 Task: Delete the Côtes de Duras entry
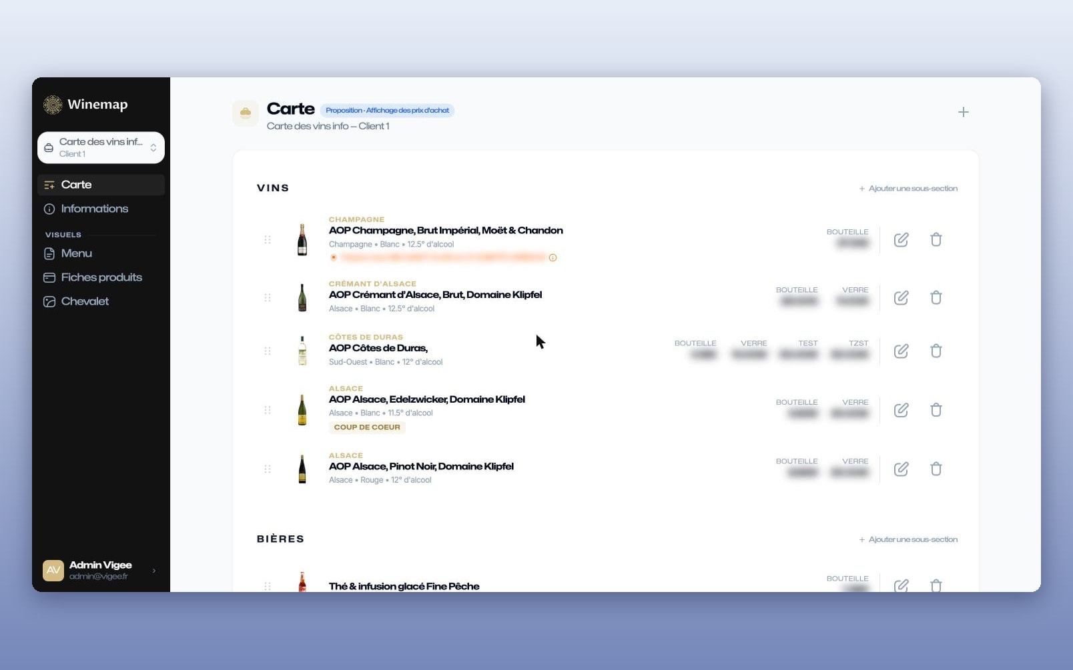pyautogui.click(x=936, y=351)
